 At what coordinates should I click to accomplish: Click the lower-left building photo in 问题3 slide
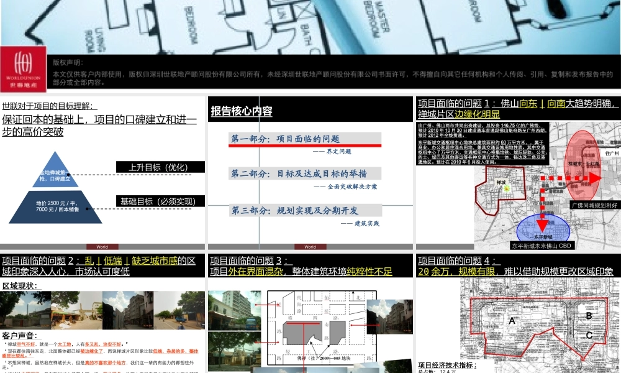[235, 351]
